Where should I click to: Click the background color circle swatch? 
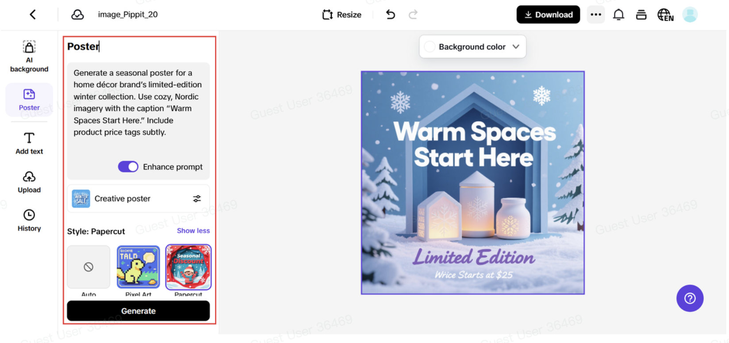(430, 47)
